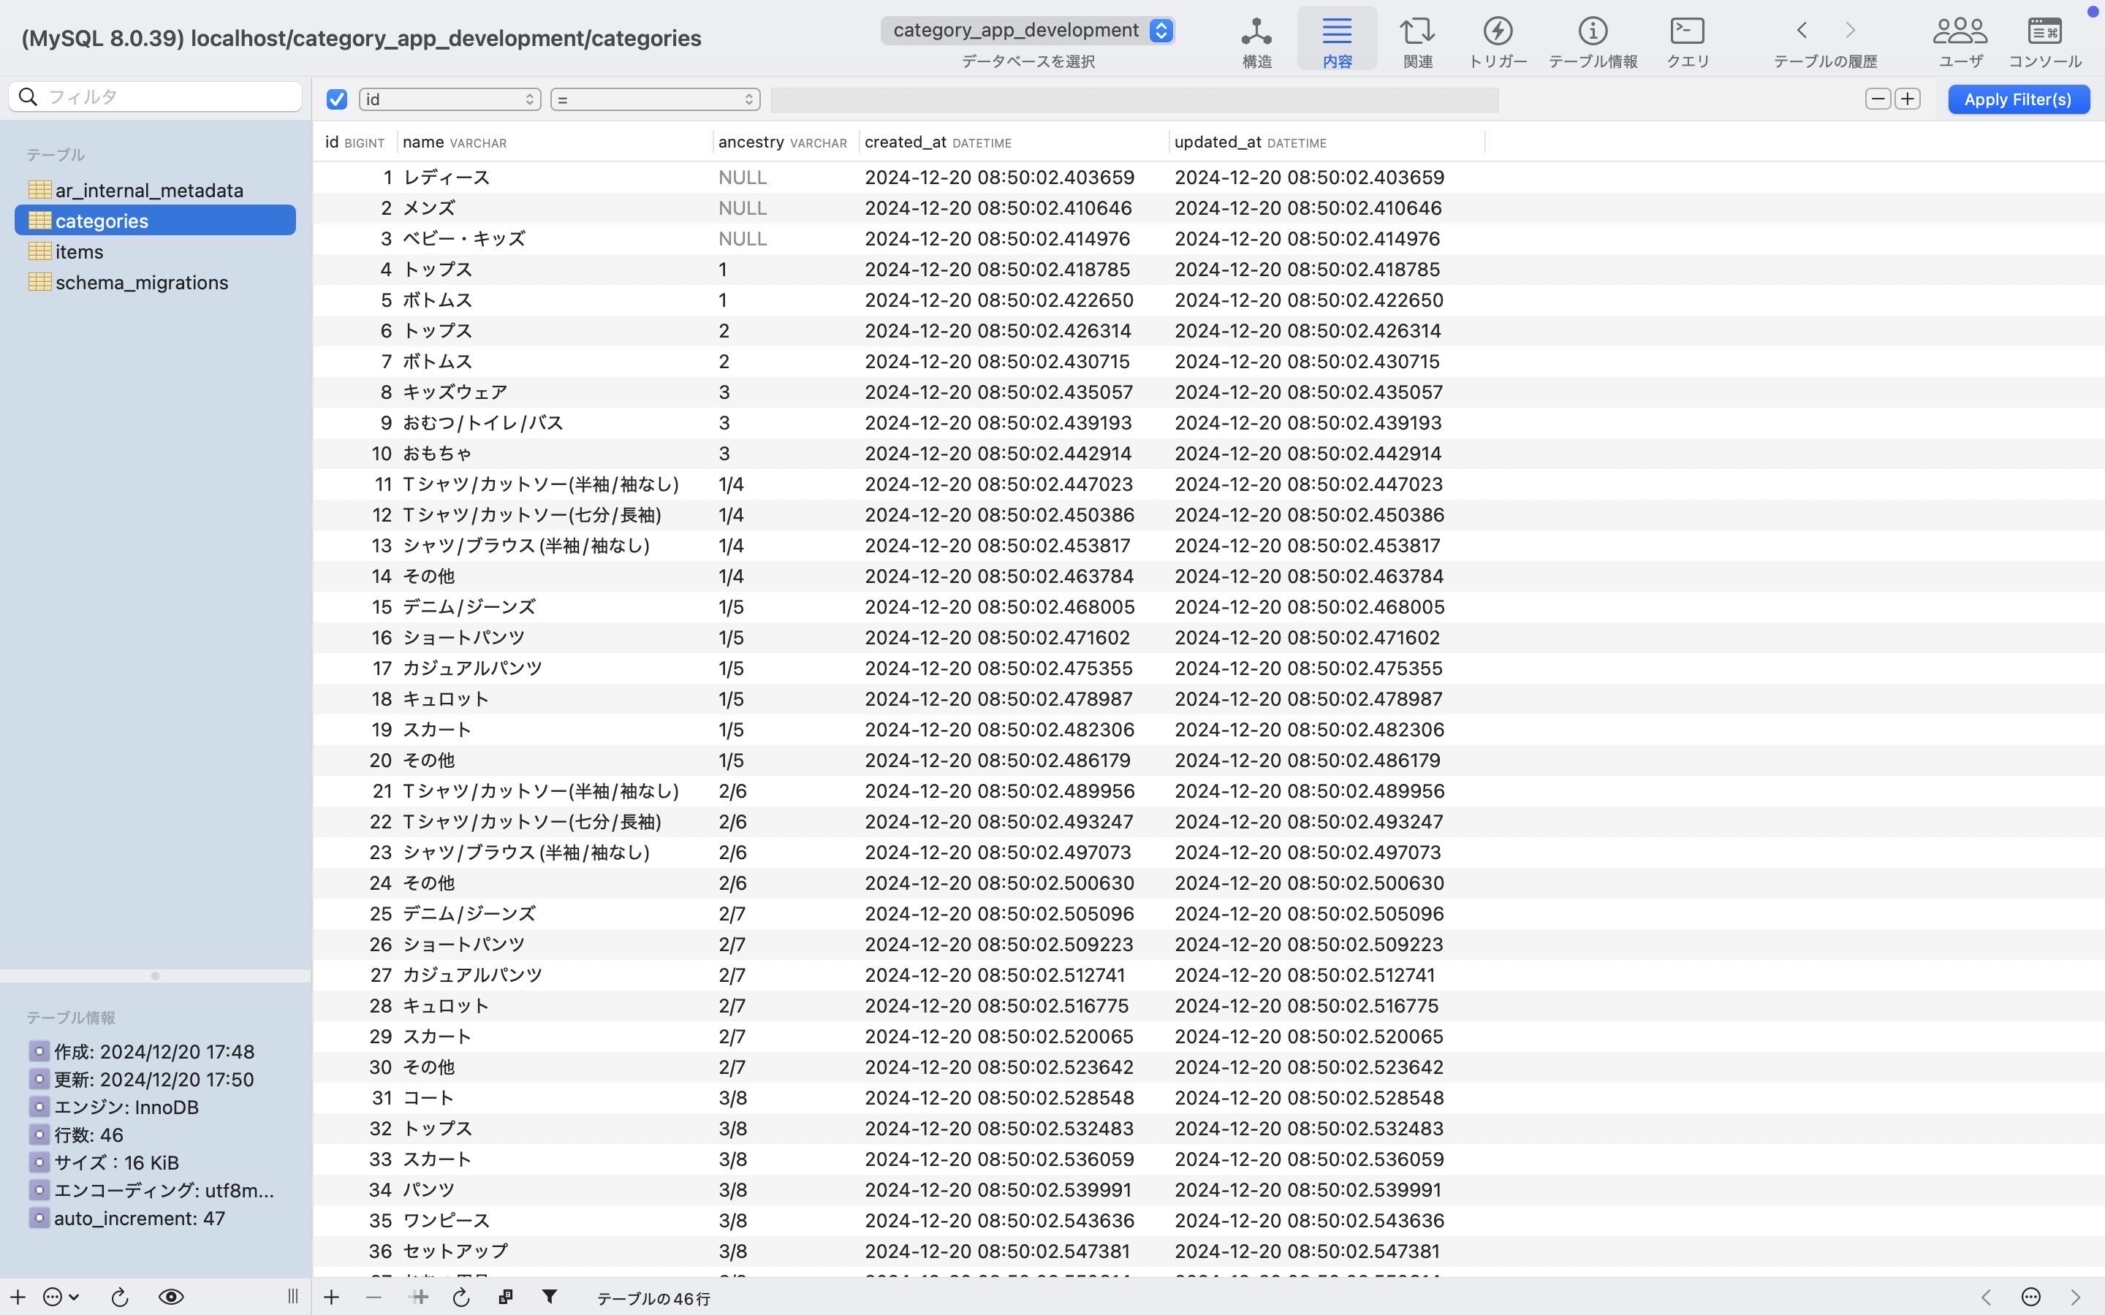Open the category_app_development database selector

pyautogui.click(x=1027, y=29)
